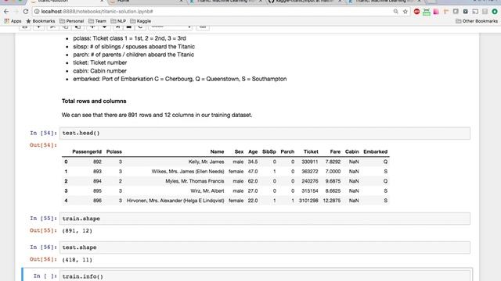501x281 pixels.
Task: Click the fare value 12.2875
Action: coord(332,201)
